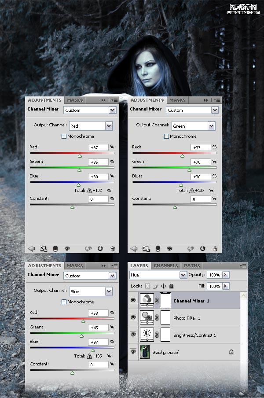
Task: Open the Hue blend mode dropdown
Action: point(158,275)
